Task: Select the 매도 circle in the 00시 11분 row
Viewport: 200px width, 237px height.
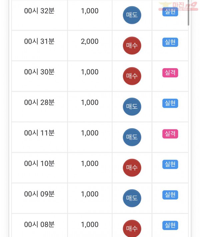Action: point(132,137)
